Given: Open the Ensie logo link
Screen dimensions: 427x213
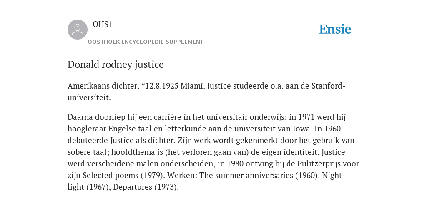Looking at the screenshot, I should point(335,29).
